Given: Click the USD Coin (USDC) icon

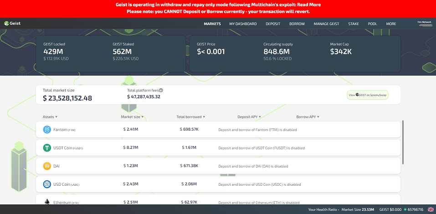Looking at the screenshot, I should 46,184.
